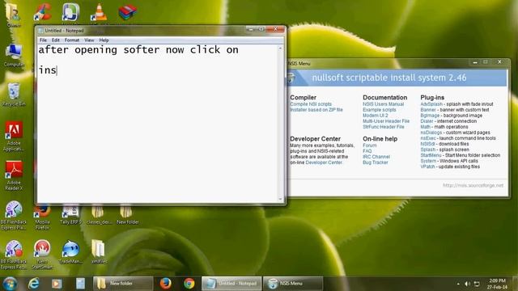
Task: Click the FAQ link in NSIS Menu
Action: [367, 151]
